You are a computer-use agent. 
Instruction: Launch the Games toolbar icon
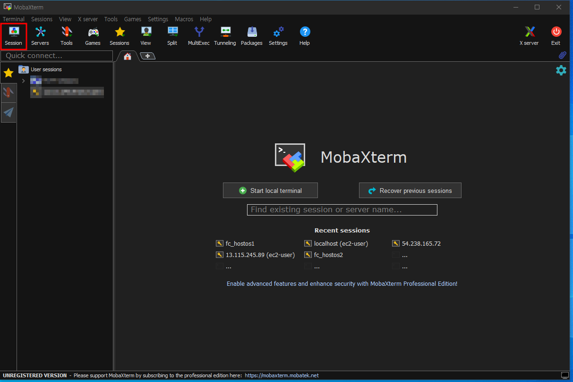[93, 36]
